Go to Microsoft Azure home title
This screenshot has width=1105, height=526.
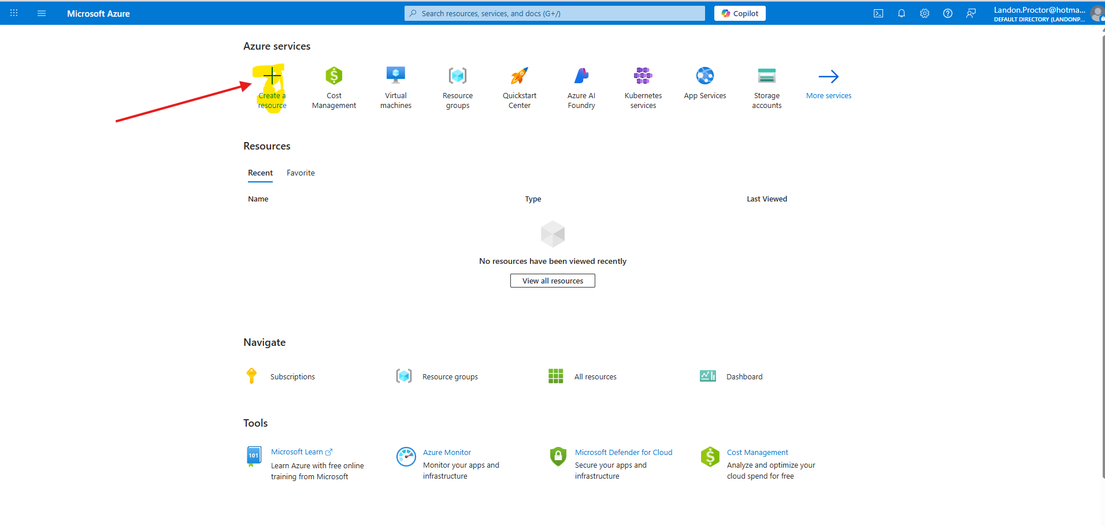98,13
